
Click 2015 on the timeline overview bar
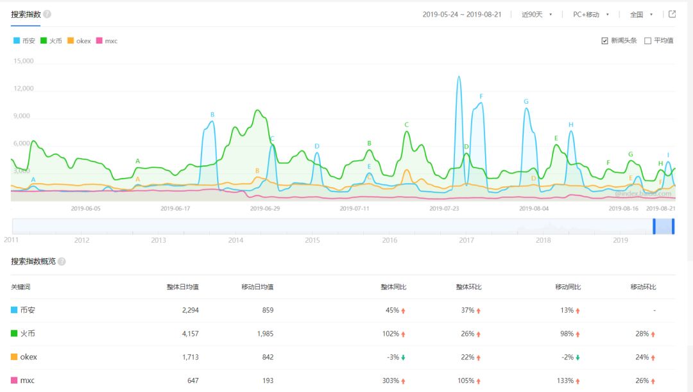(x=312, y=240)
